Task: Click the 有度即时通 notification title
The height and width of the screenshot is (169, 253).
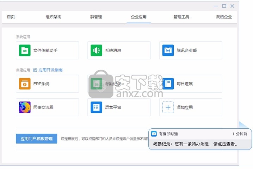Action: point(168,134)
